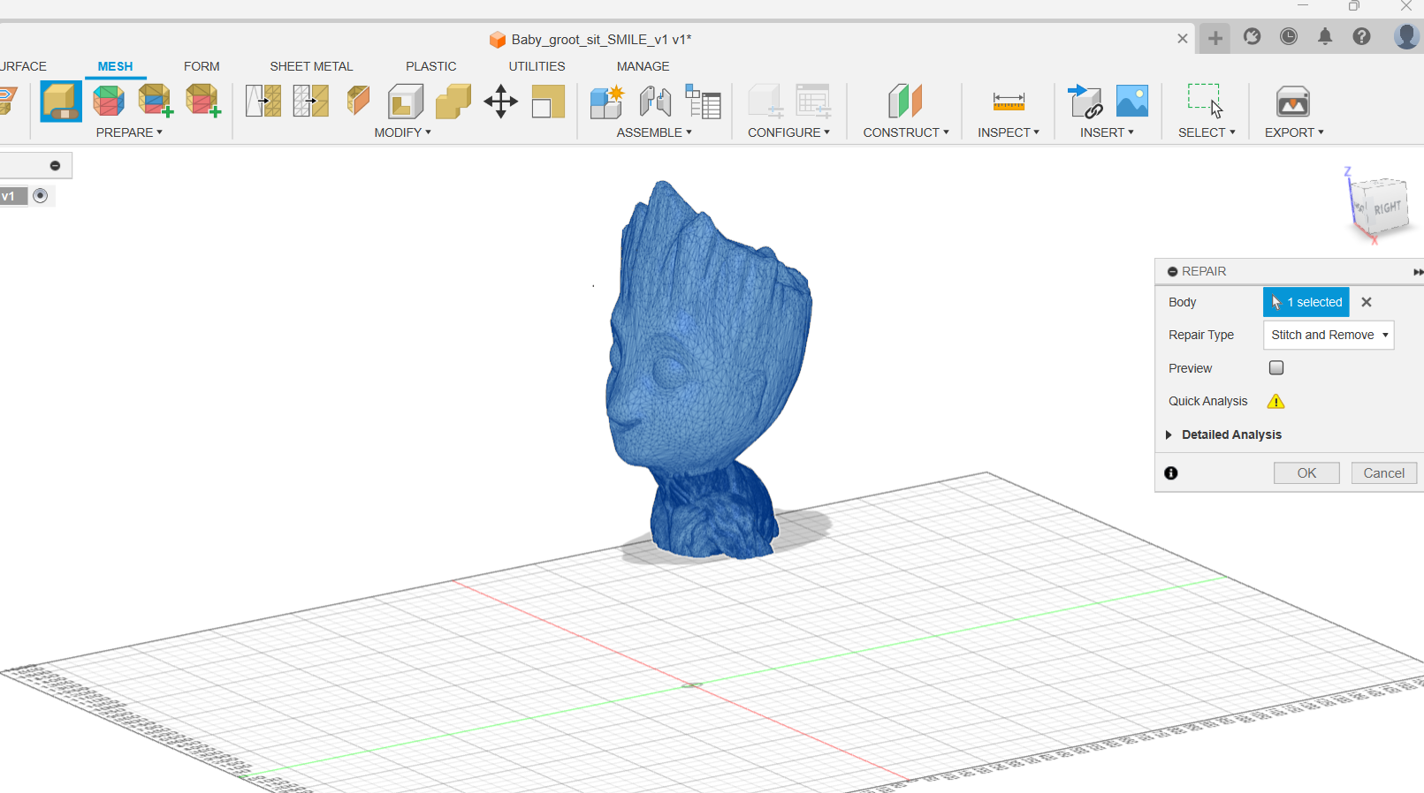Viewport: 1424px width, 793px height.
Task: Enable the Preview checkbox
Action: click(x=1276, y=367)
